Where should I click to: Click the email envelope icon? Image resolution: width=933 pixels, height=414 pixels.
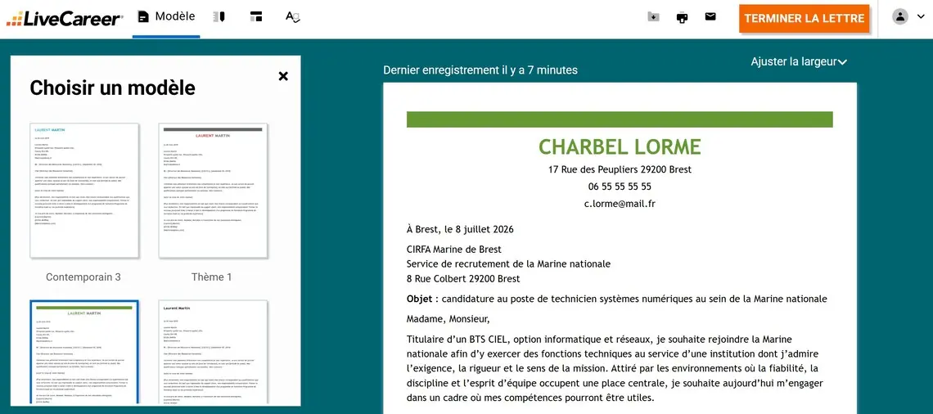pos(710,16)
